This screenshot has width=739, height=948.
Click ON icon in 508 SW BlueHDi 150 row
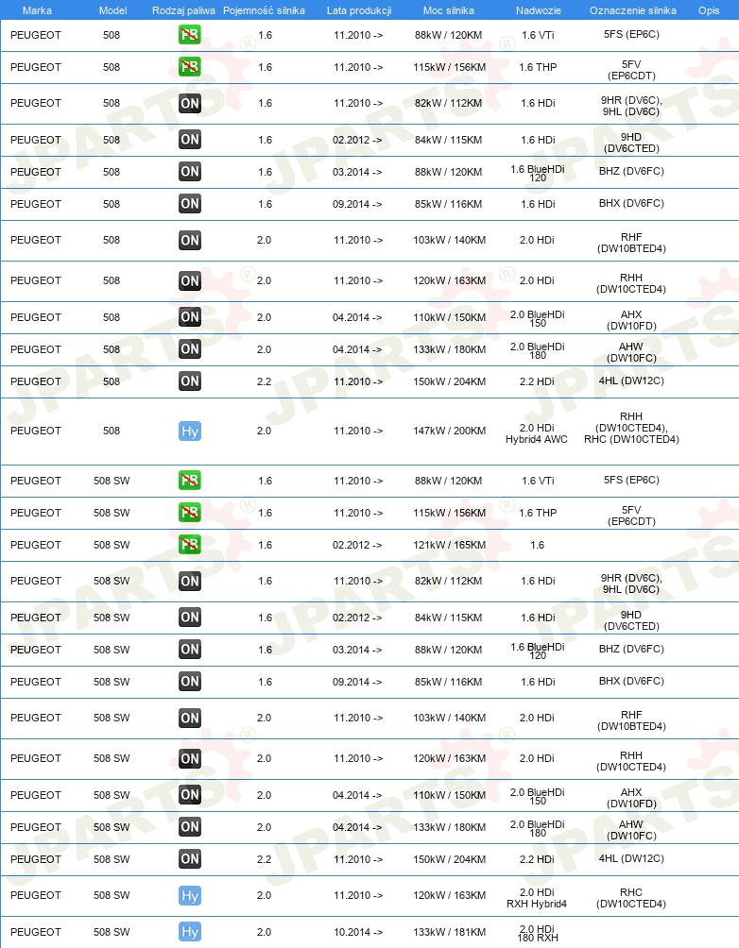pyautogui.click(x=189, y=794)
